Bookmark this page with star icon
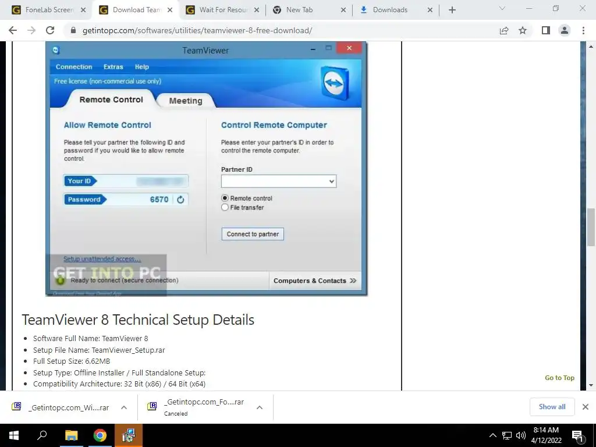The image size is (596, 447). pyautogui.click(x=523, y=30)
